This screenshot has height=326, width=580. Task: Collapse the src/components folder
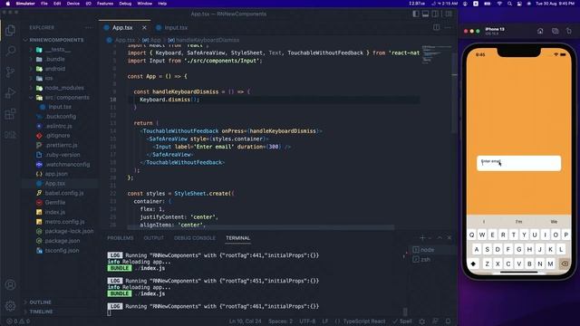point(66,98)
